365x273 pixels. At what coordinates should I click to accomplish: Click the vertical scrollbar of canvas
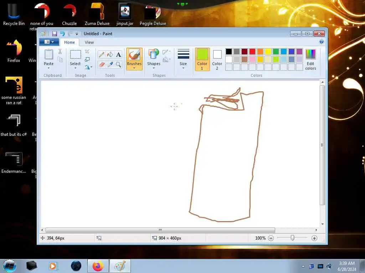click(322, 145)
